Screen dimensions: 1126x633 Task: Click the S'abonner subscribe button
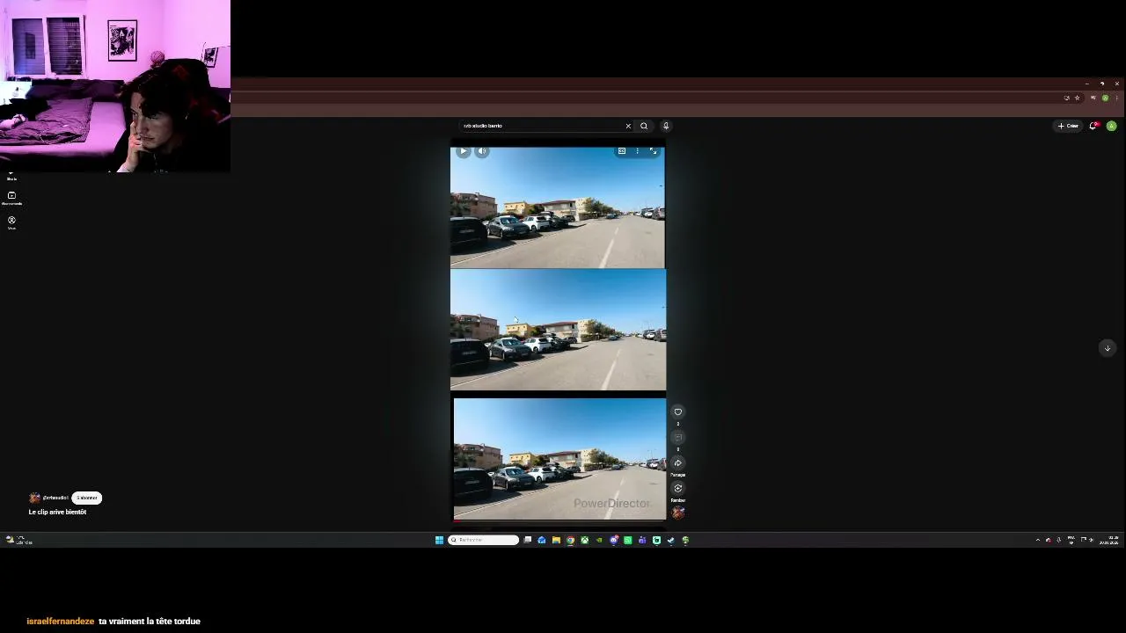[x=86, y=498]
